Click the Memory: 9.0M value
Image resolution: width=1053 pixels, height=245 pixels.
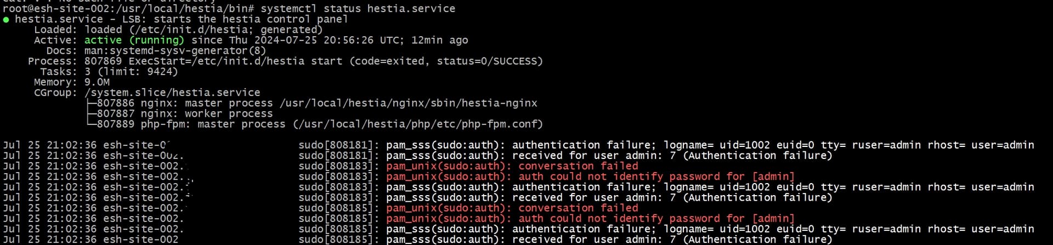pyautogui.click(x=97, y=82)
